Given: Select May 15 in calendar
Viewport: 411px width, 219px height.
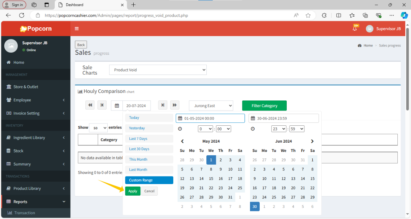Looking at the screenshot, I should tap(211, 179).
